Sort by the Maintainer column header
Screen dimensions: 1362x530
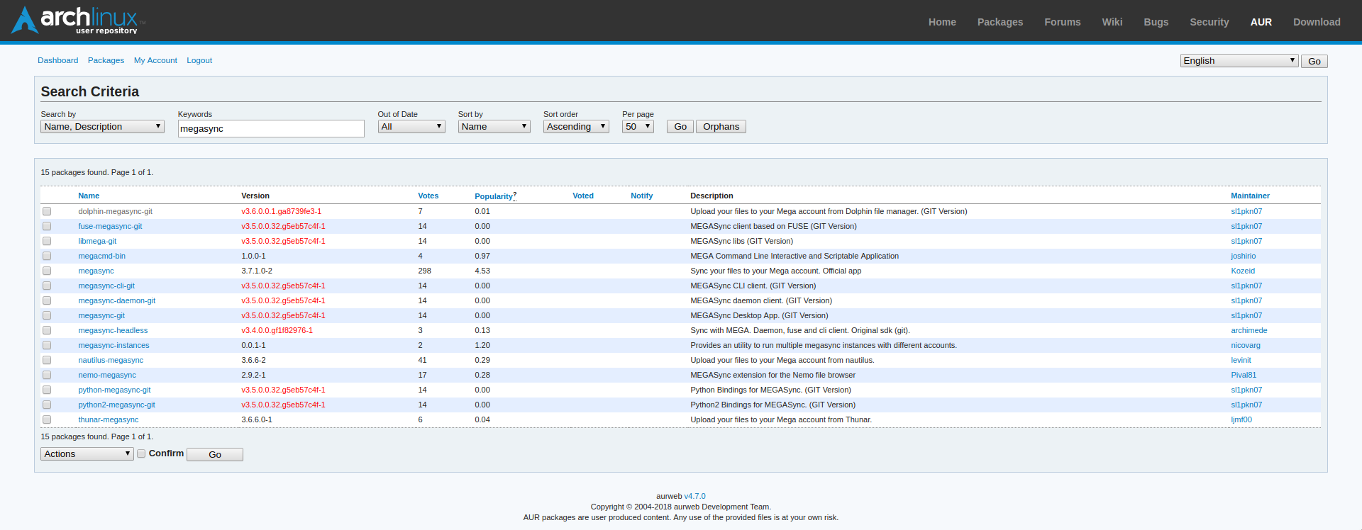[1250, 196]
